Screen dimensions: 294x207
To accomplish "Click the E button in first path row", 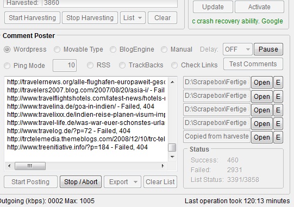I will pos(278,83).
